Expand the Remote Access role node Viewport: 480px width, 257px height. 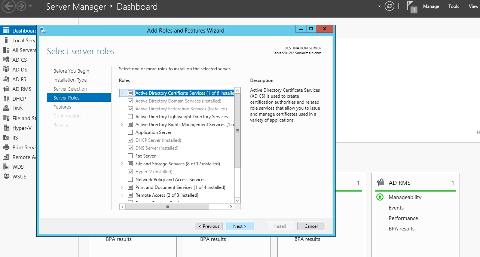pos(122,195)
